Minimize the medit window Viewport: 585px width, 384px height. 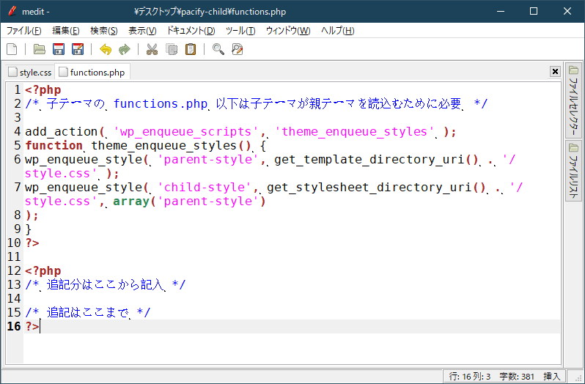(500, 11)
